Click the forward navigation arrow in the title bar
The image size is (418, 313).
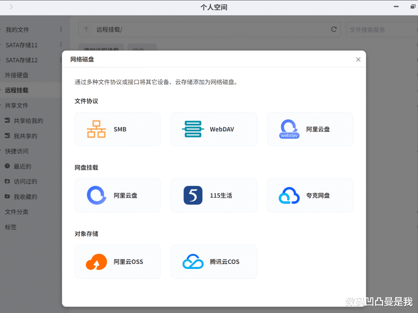[11, 7]
